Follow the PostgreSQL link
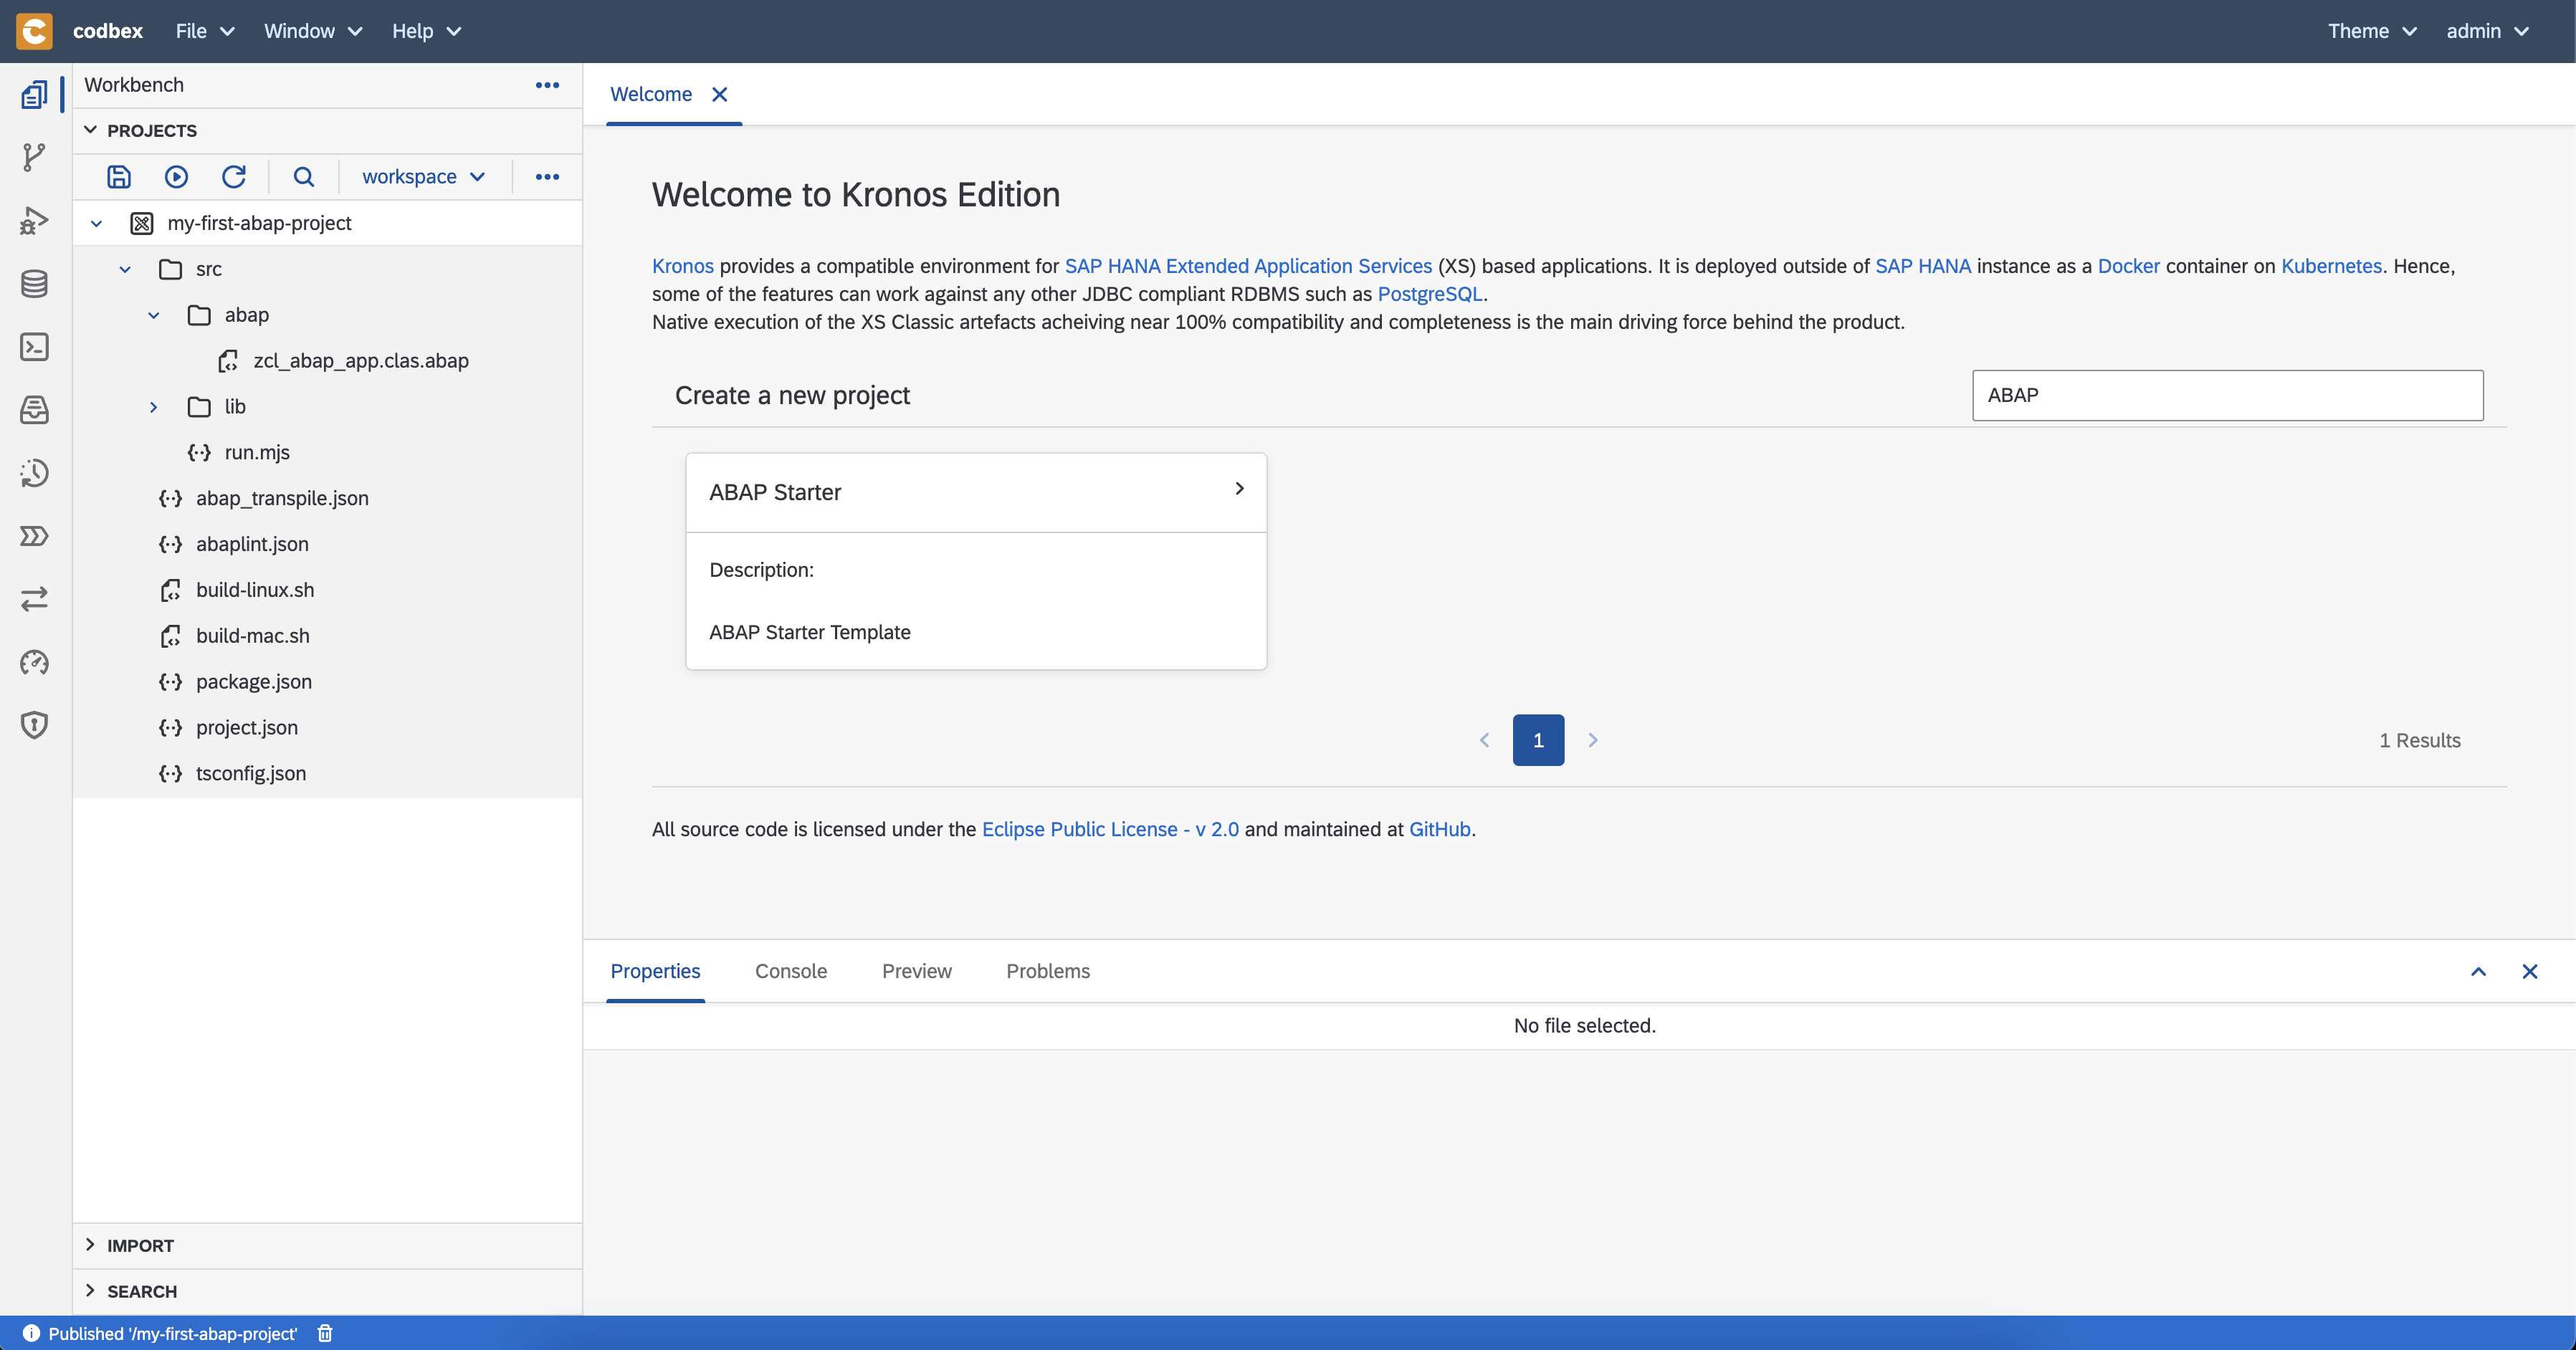Viewport: 2576px width, 1350px height. tap(1430, 294)
